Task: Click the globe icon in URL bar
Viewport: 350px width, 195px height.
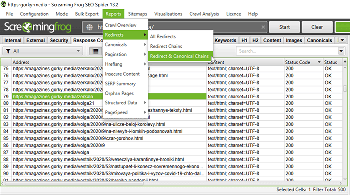Action: [90, 27]
